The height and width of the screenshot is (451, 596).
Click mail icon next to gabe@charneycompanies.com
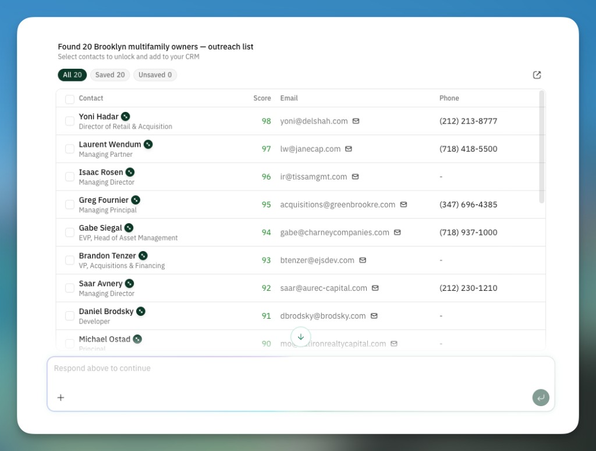[397, 232]
